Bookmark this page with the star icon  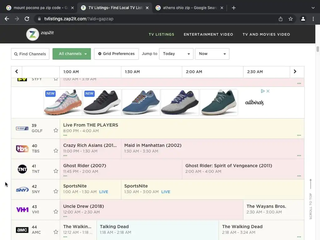291,19
